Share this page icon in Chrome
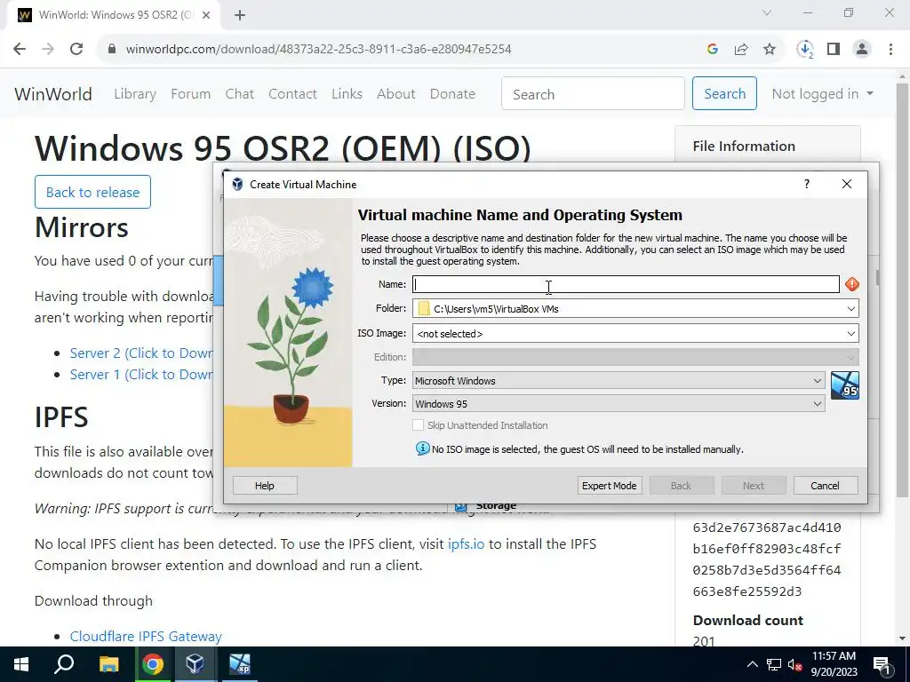The width and height of the screenshot is (910, 682). (741, 50)
